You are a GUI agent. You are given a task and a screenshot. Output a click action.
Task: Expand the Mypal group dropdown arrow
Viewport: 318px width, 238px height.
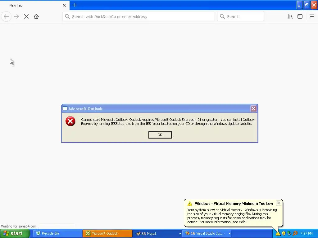coord(180,234)
